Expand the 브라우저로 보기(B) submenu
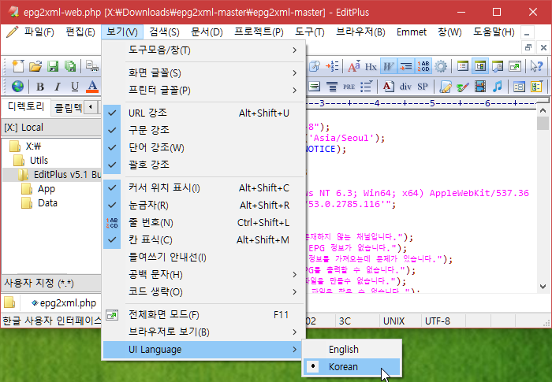This screenshot has width=552, height=382. coord(204,332)
